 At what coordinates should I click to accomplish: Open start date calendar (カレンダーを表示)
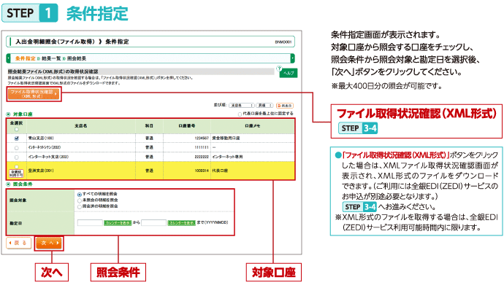[118, 222]
